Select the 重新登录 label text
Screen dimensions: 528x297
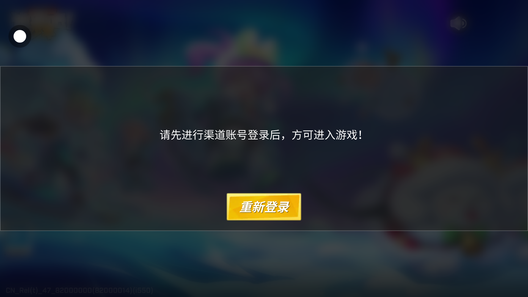point(264,207)
